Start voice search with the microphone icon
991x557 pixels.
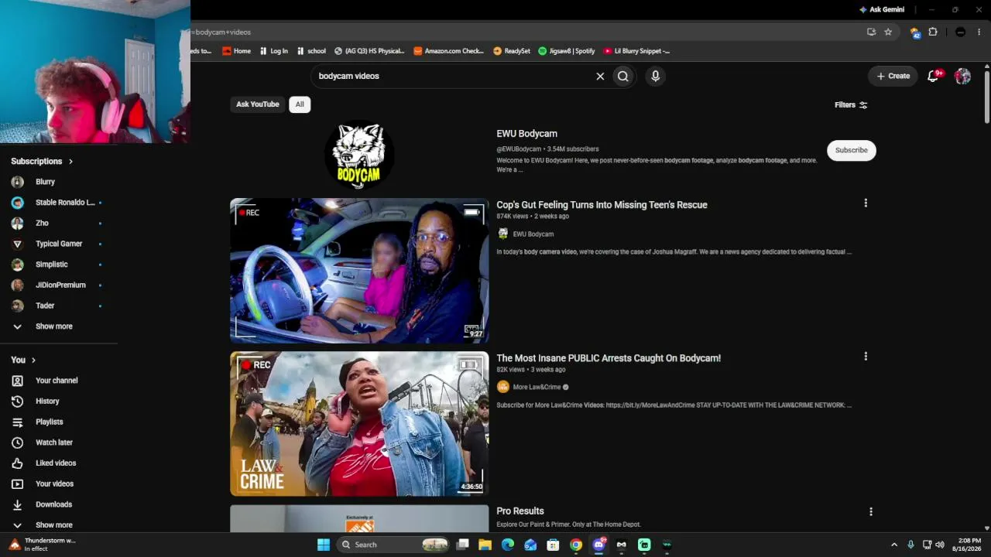pyautogui.click(x=655, y=76)
